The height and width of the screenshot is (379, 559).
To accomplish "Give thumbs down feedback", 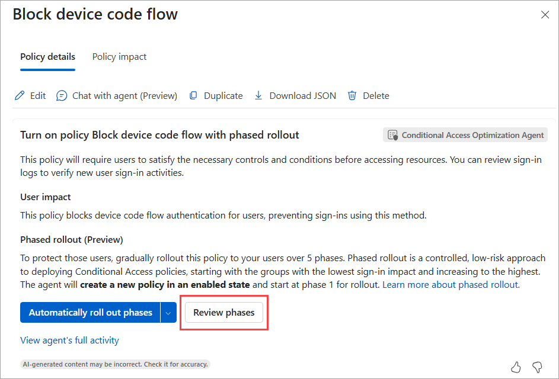I will pyautogui.click(x=537, y=366).
